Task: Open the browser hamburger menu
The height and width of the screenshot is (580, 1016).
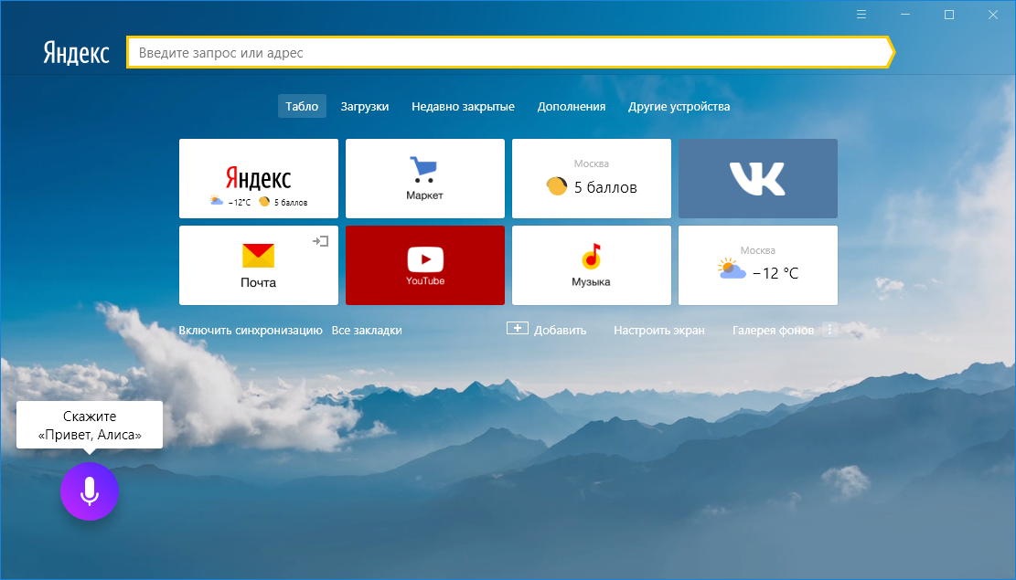Action: pos(861,14)
